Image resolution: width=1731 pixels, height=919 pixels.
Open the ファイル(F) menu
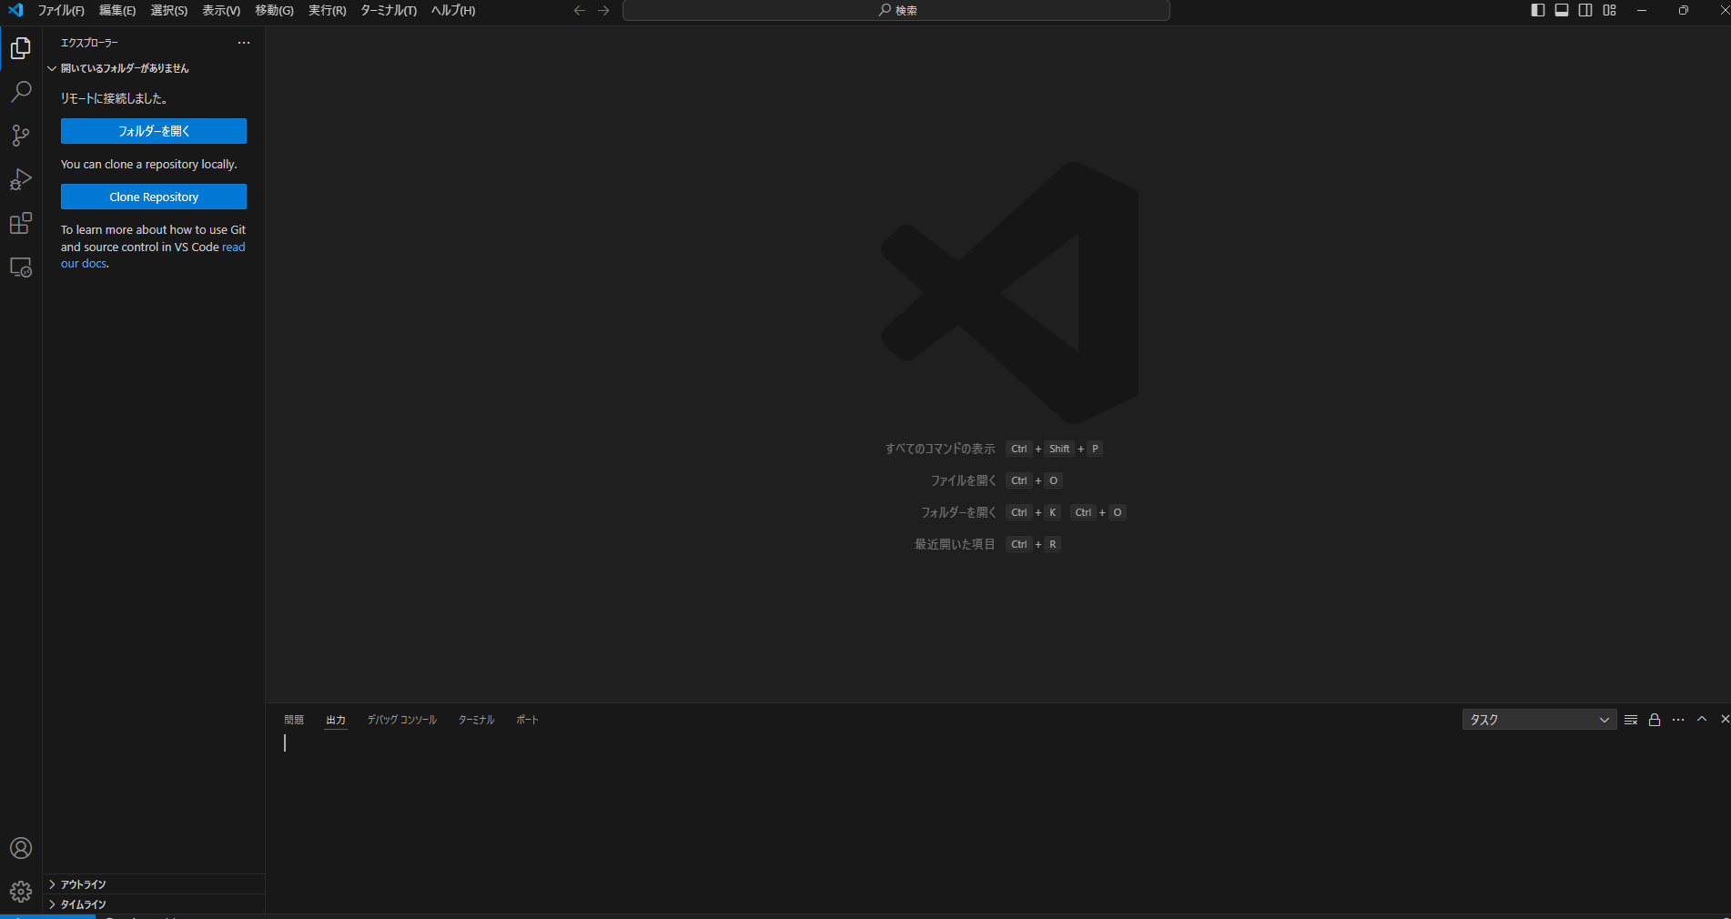click(x=61, y=10)
